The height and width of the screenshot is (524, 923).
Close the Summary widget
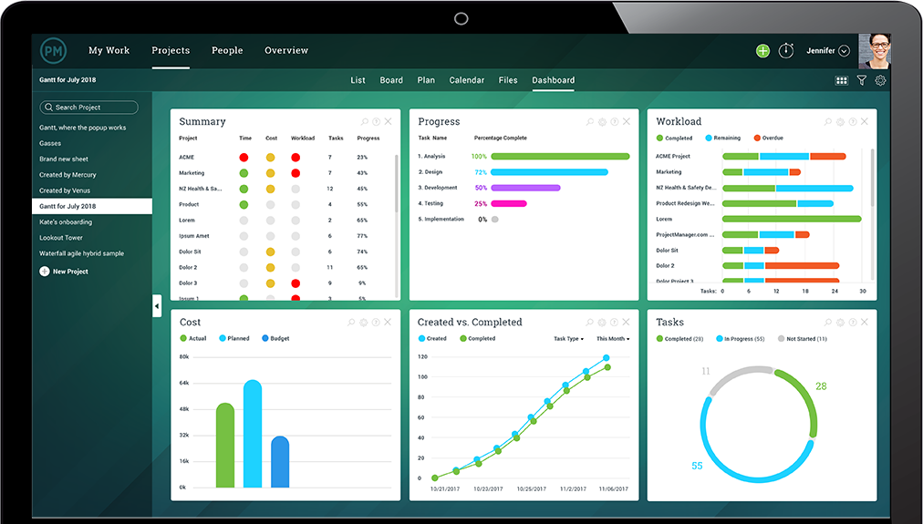(388, 122)
